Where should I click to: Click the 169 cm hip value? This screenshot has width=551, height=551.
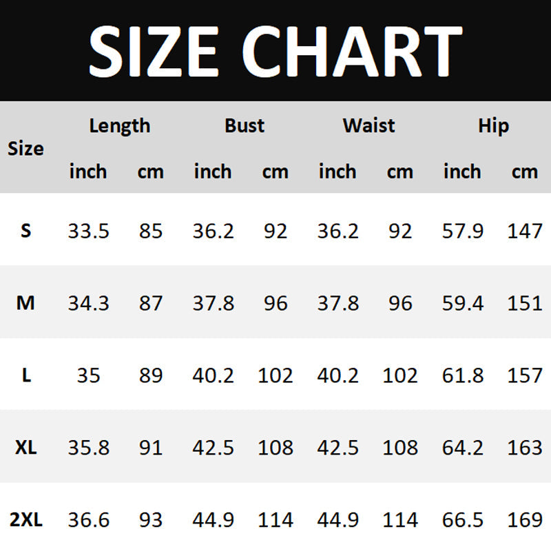pos(525,520)
